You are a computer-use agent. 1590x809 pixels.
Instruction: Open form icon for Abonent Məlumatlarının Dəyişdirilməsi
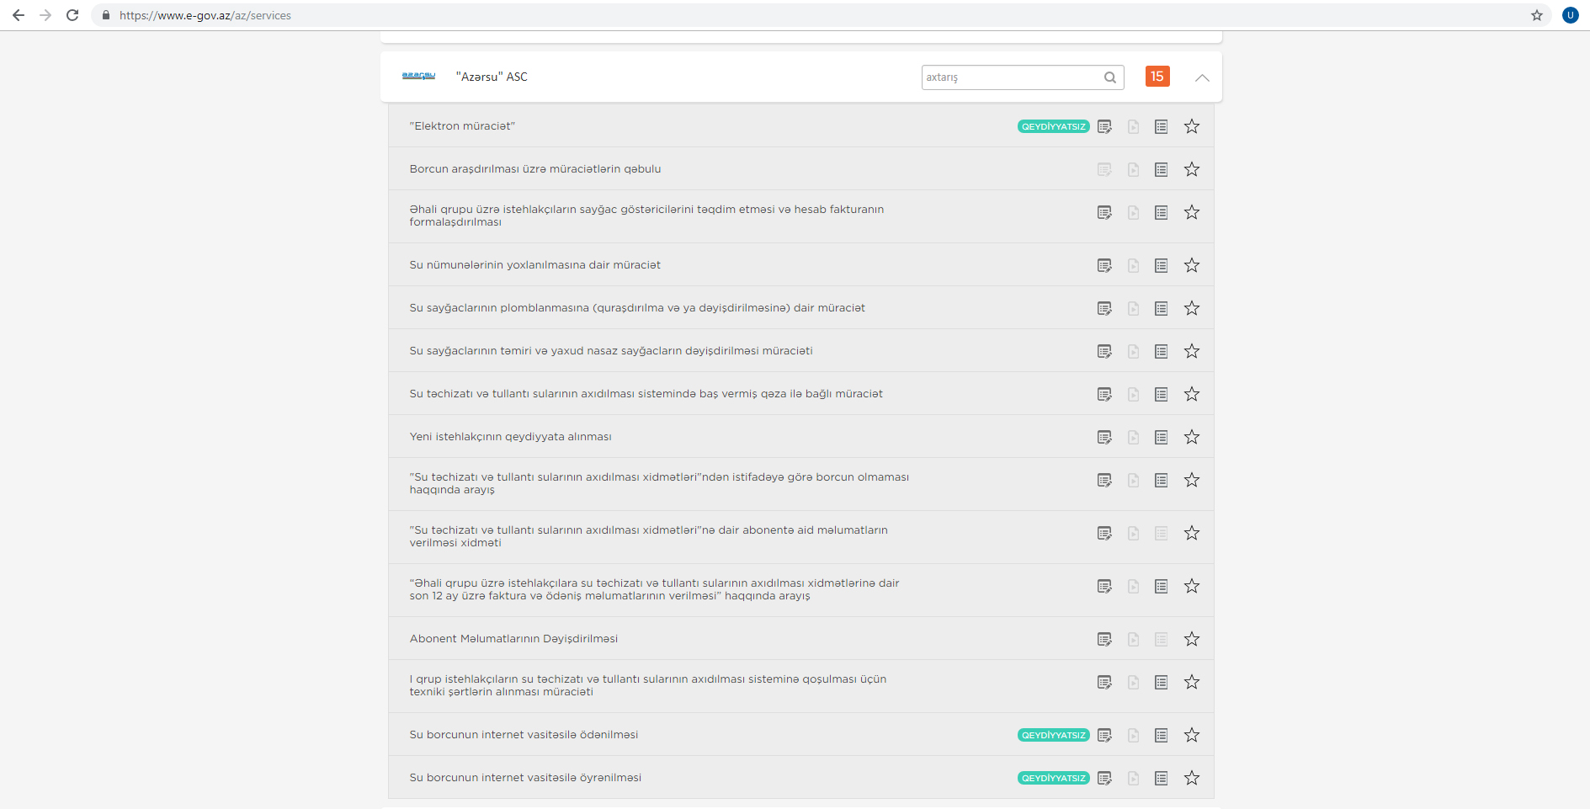tap(1104, 639)
